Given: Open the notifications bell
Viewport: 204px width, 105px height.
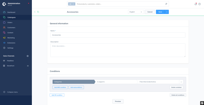Looking at the screenshot, I should coord(195,4).
